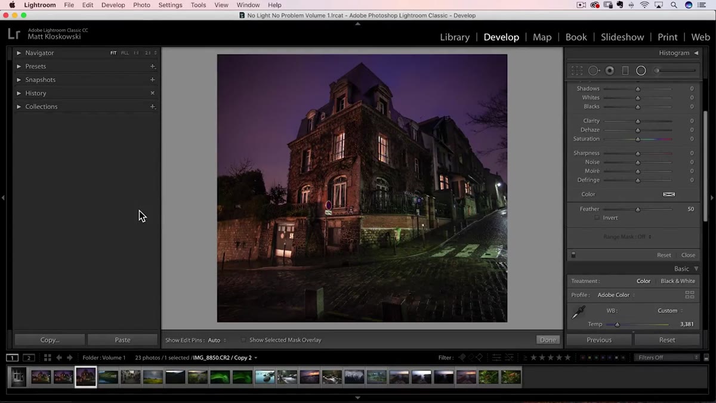The width and height of the screenshot is (716, 403).
Task: Click the second window 2 display icon
Action: pyautogui.click(x=29, y=358)
